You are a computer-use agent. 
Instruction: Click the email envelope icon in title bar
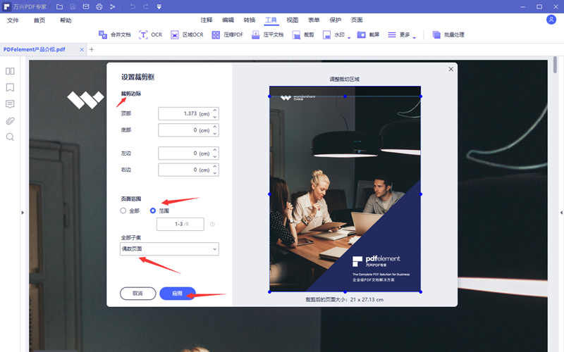pyautogui.click(x=86, y=6)
